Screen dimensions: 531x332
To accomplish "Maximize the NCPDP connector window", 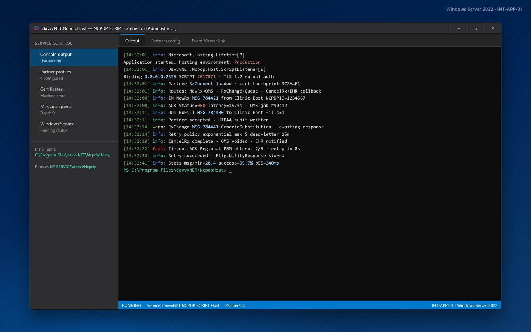I will 476,28.
